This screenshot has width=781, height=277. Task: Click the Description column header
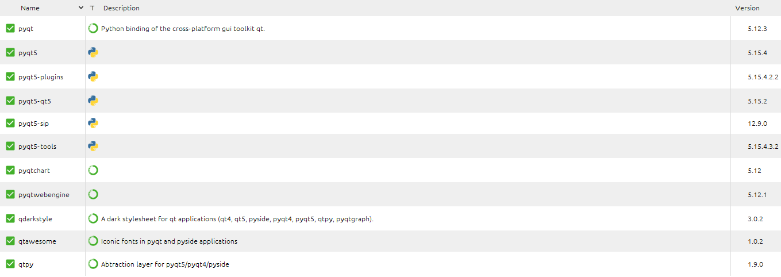(121, 8)
